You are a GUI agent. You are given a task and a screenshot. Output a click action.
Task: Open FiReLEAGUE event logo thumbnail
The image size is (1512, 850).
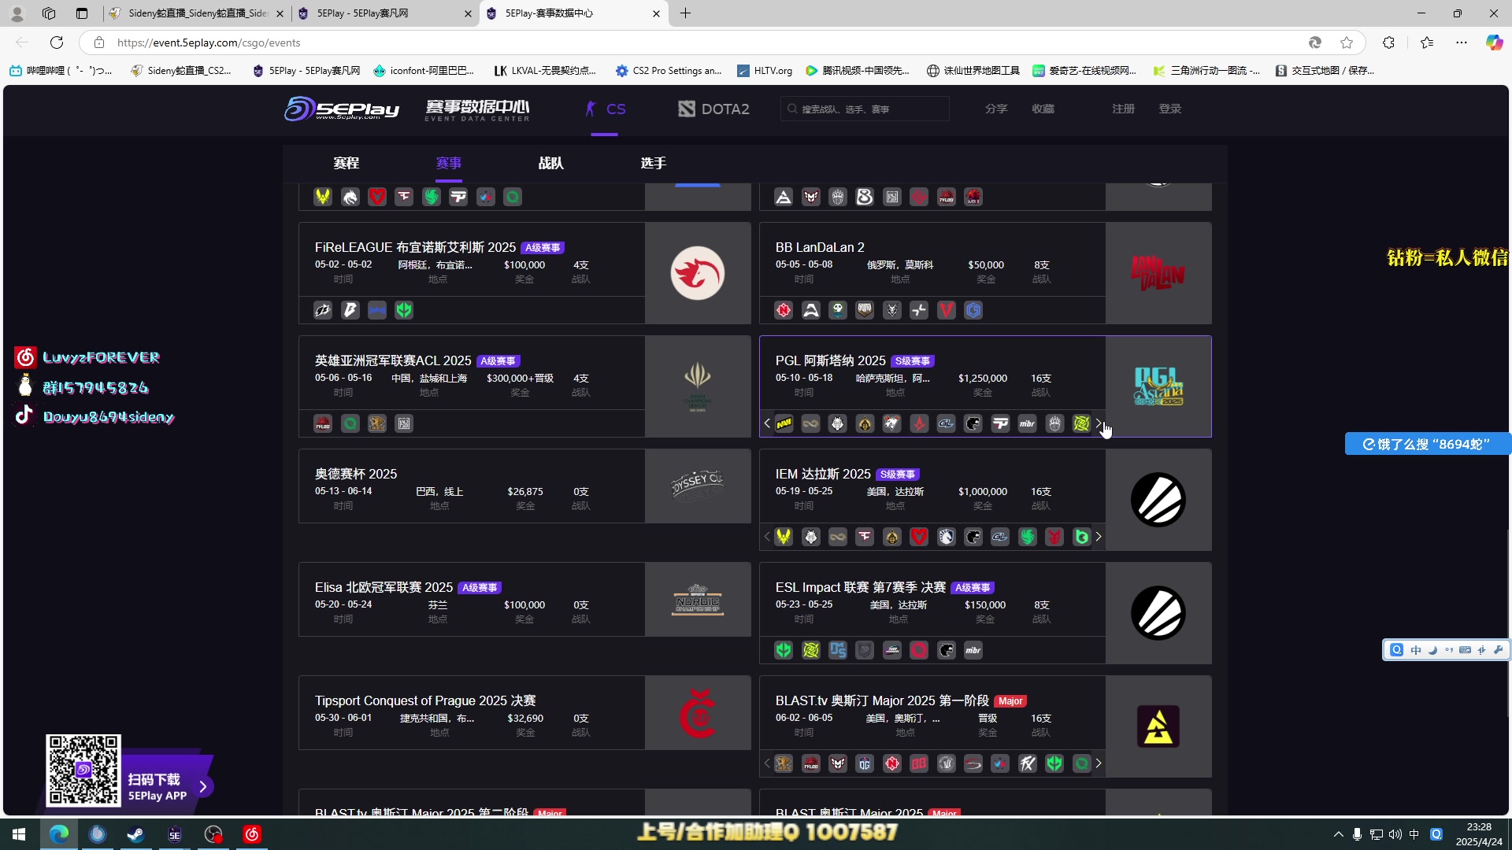[x=698, y=273]
